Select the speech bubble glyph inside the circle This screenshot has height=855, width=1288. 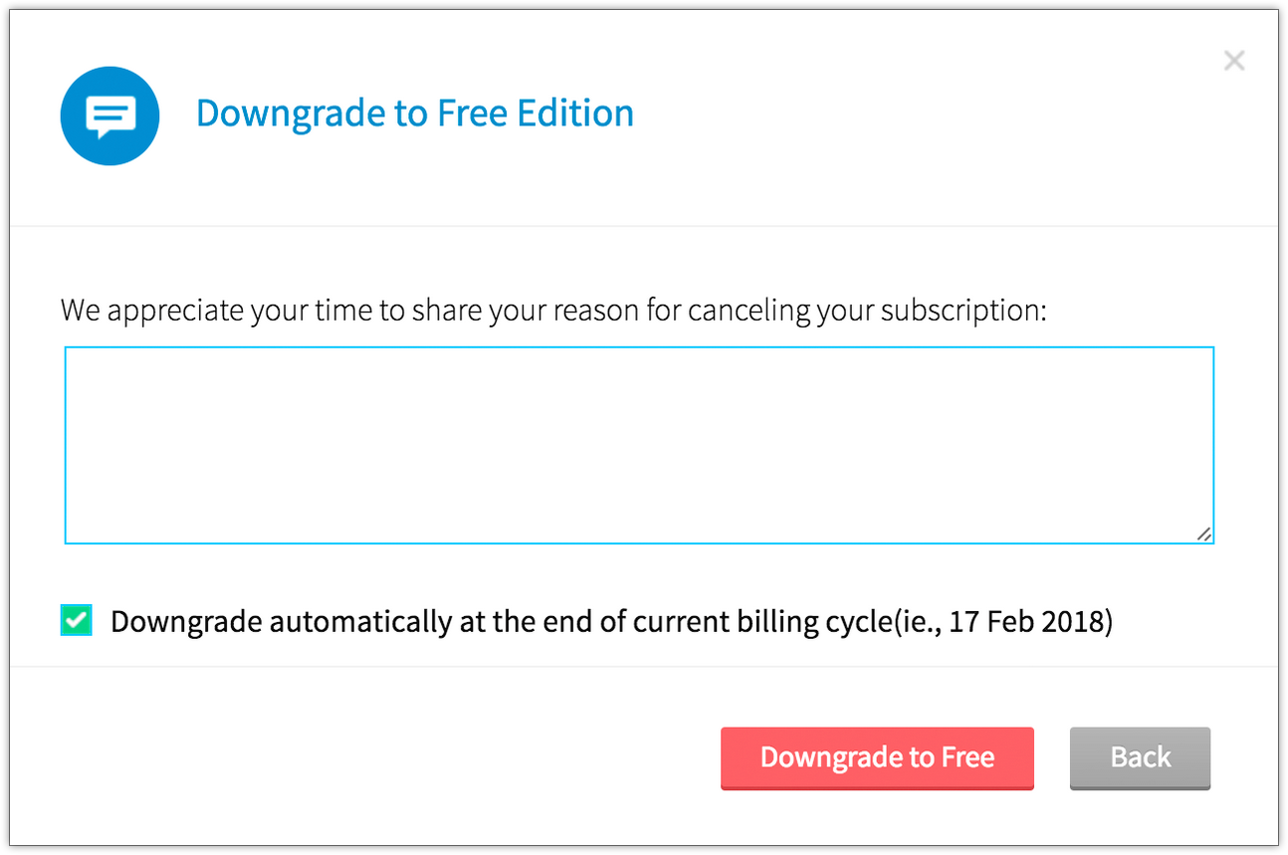(109, 117)
